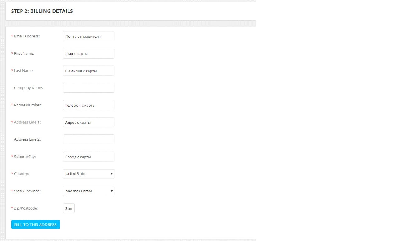Click the Company Name label
Viewport: 399px width, 241px height.
29,88
